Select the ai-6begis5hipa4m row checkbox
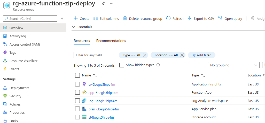 coord(77,84)
